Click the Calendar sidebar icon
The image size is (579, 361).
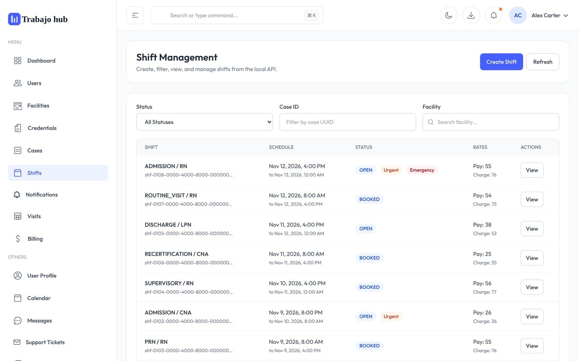tap(17, 298)
